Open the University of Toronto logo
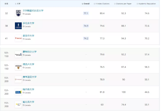The width and height of the screenshot is (161, 111). coord(18,26)
